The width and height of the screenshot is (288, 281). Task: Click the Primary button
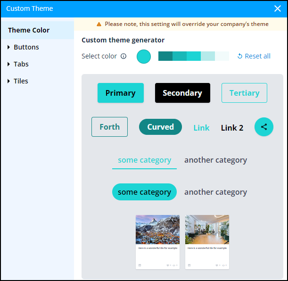121,93
